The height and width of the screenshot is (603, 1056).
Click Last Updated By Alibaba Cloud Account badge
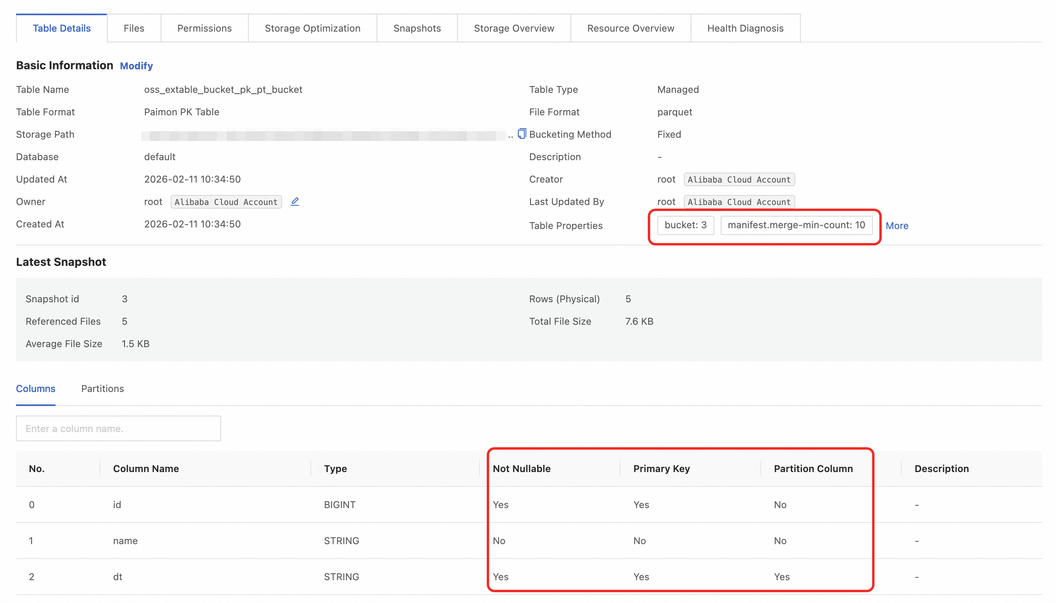pos(739,202)
